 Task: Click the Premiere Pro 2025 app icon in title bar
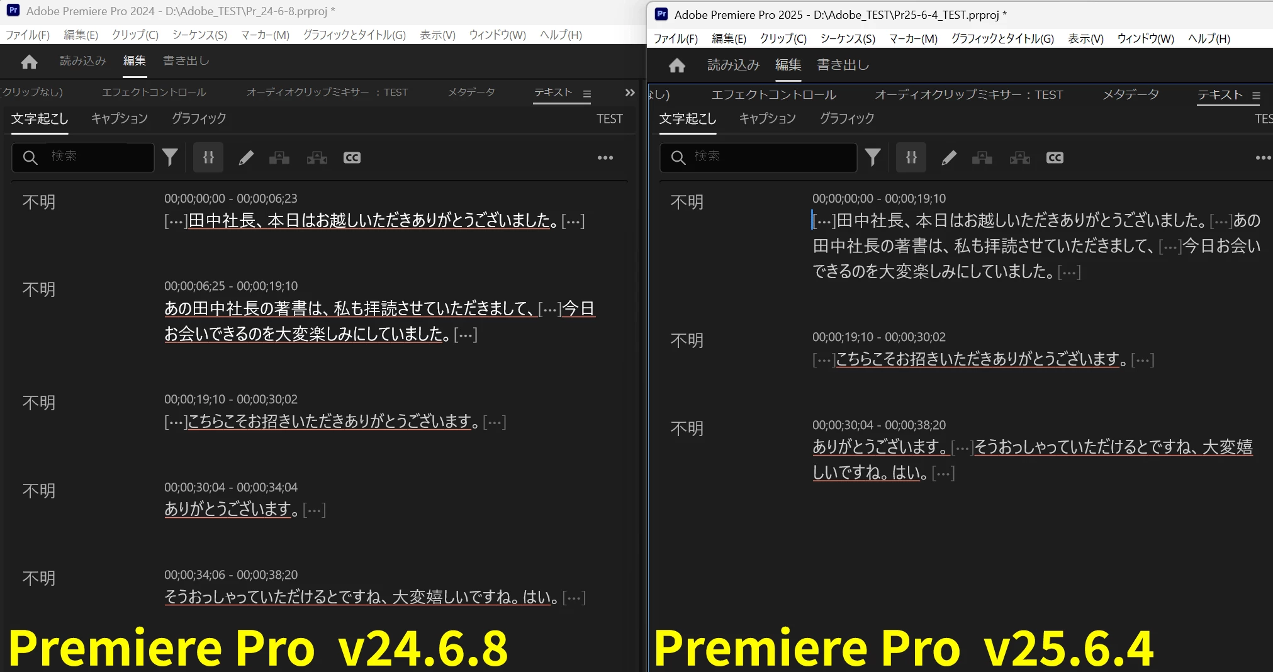(661, 14)
